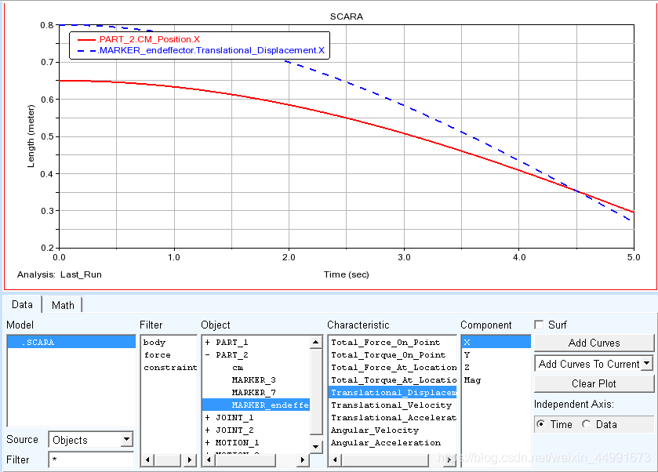
Task: Open the Data tab
Action: tap(23, 305)
